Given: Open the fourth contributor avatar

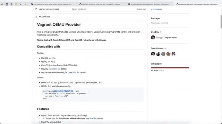Looking at the screenshot, I should point(168,54).
